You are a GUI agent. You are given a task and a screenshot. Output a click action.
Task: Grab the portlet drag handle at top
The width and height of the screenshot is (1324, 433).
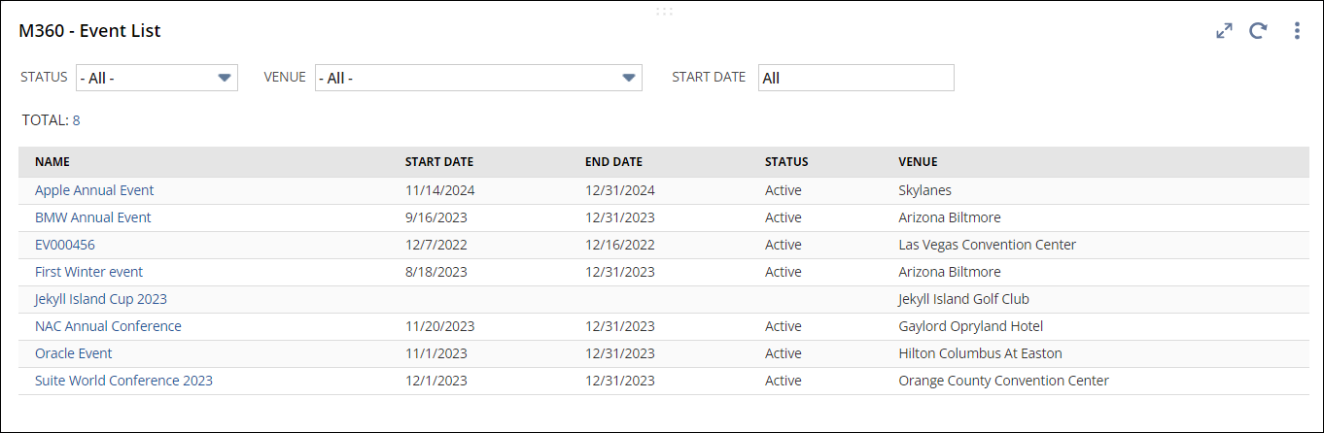(664, 11)
